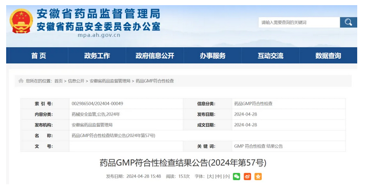Click the 发布日期 2024-04-28 15:48 timestamp

133,176
